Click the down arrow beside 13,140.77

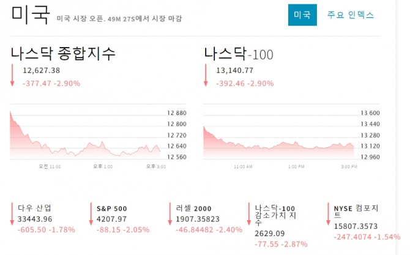point(206,75)
